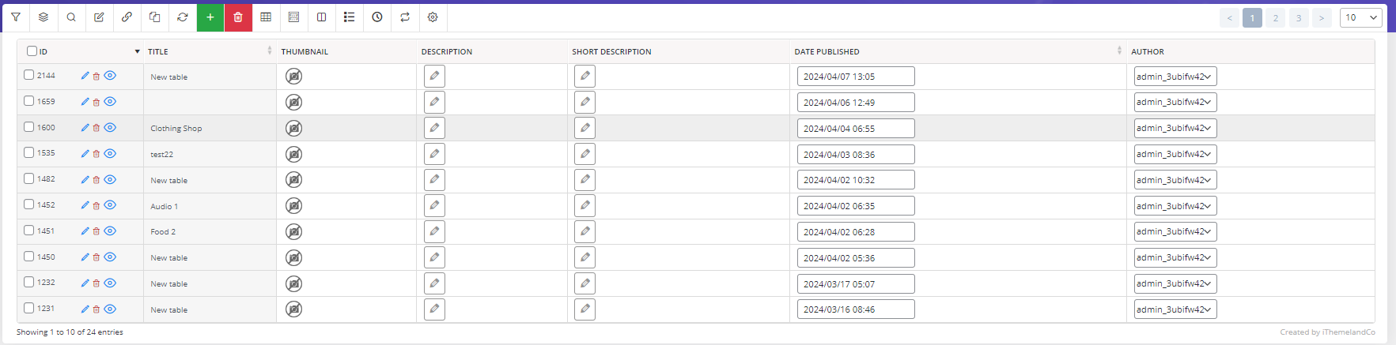Viewport: 1396px width, 345px height.
Task: Open the filter funnel tool
Action: (15, 17)
